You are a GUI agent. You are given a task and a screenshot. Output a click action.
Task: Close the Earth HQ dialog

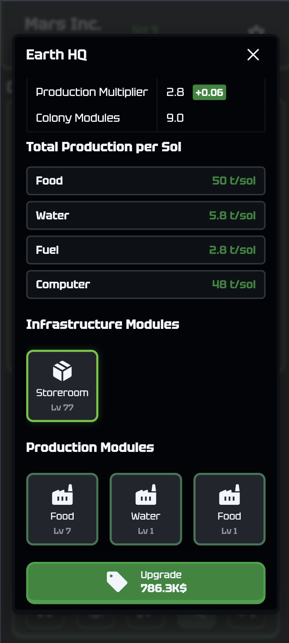253,55
